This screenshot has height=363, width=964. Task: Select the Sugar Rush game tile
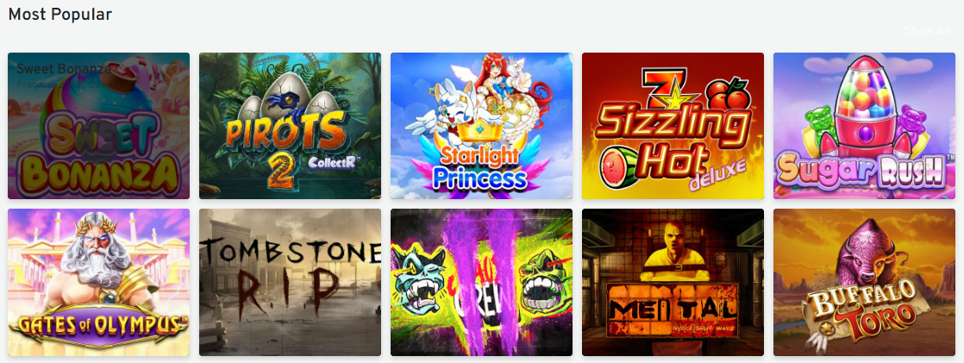tap(864, 126)
